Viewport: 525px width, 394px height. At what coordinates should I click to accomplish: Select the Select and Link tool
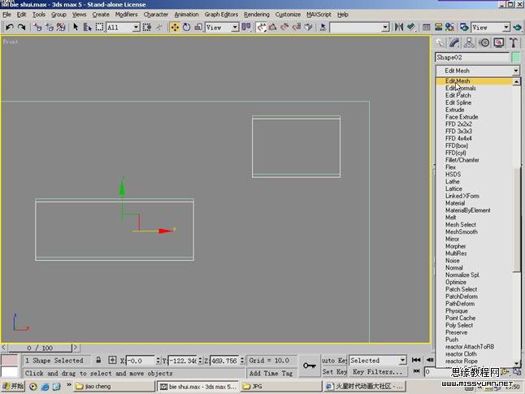point(37,27)
